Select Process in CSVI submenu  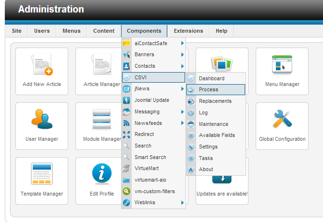[x=216, y=89]
